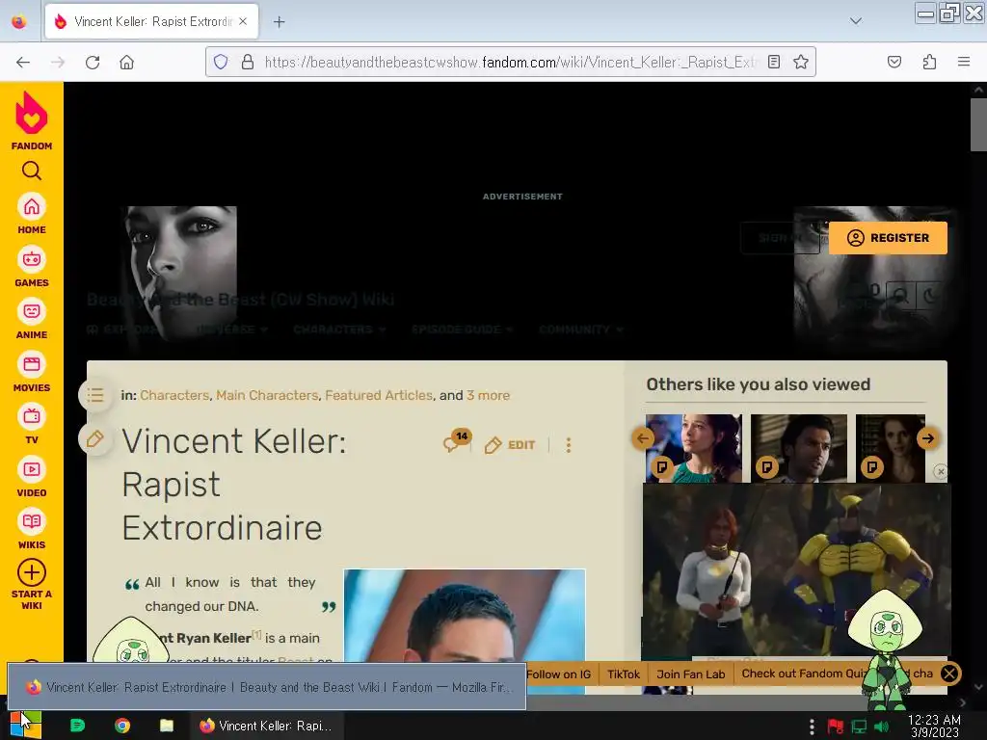Open the TikTok link
The height and width of the screenshot is (740, 987).
pos(624,674)
